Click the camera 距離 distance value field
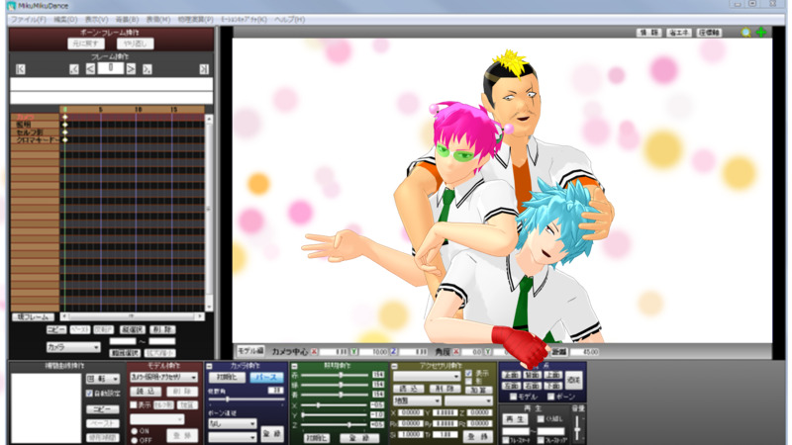The image size is (792, 445). coord(584,352)
